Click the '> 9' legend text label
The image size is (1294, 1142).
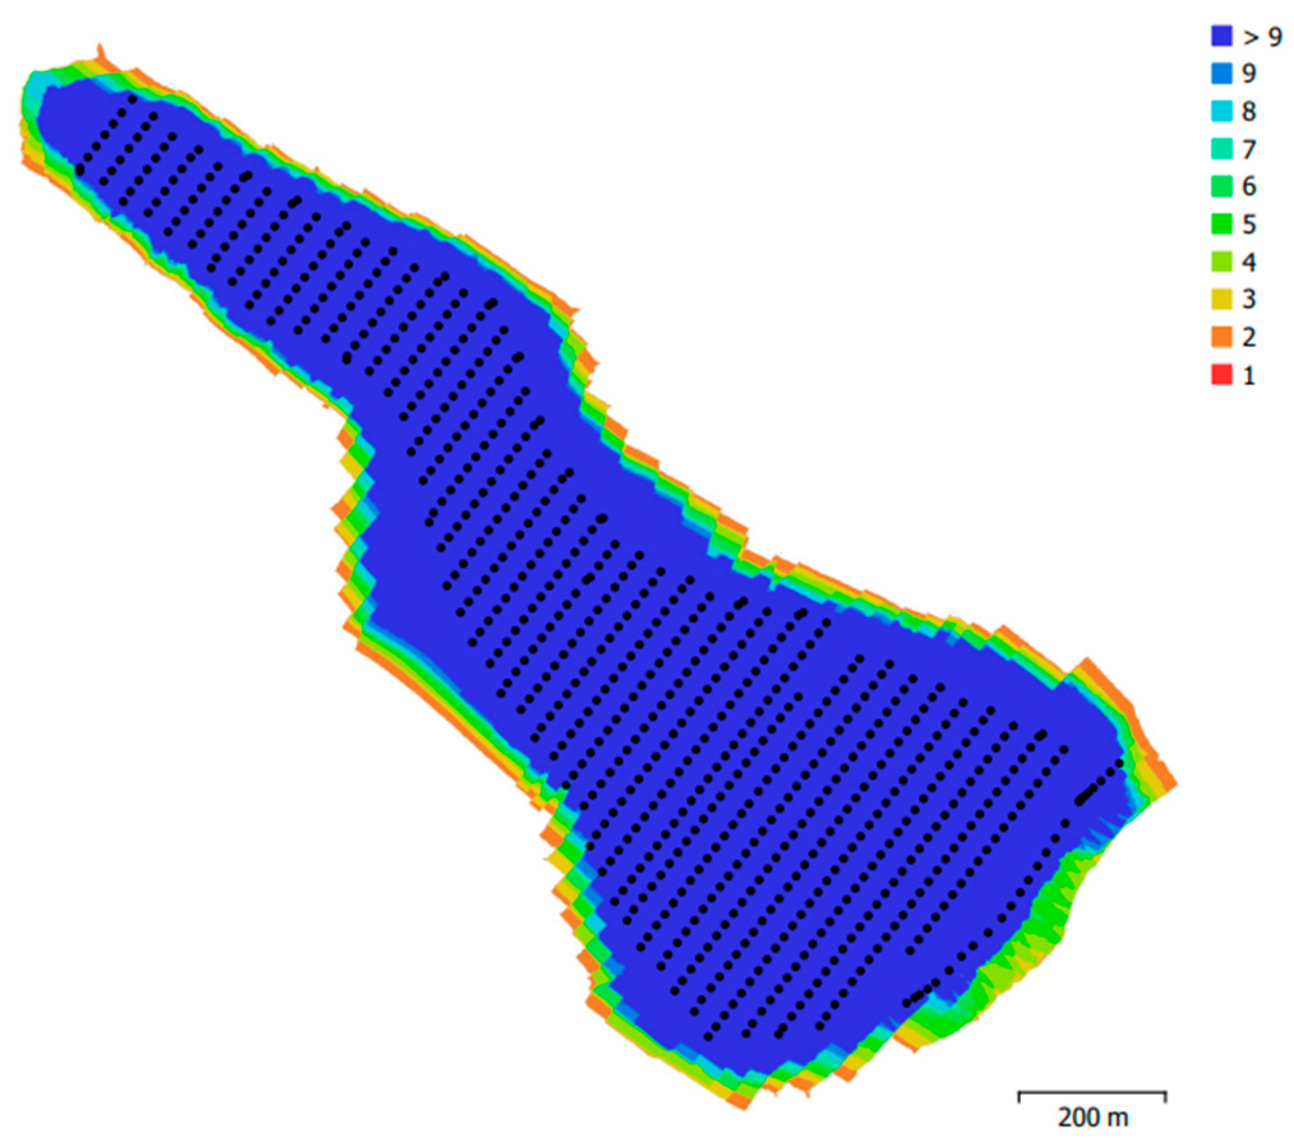1261,37
